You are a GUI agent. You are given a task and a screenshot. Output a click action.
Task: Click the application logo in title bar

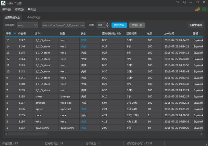[x=3, y=3]
